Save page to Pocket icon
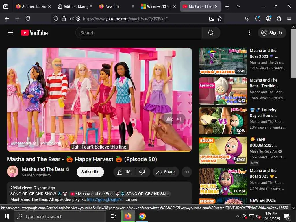This screenshot has height=222, width=296. [x=247, y=18]
